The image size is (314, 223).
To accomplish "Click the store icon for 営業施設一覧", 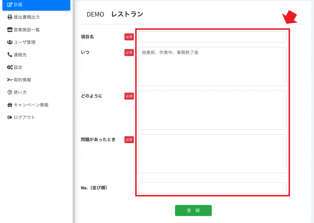I will point(10,30).
